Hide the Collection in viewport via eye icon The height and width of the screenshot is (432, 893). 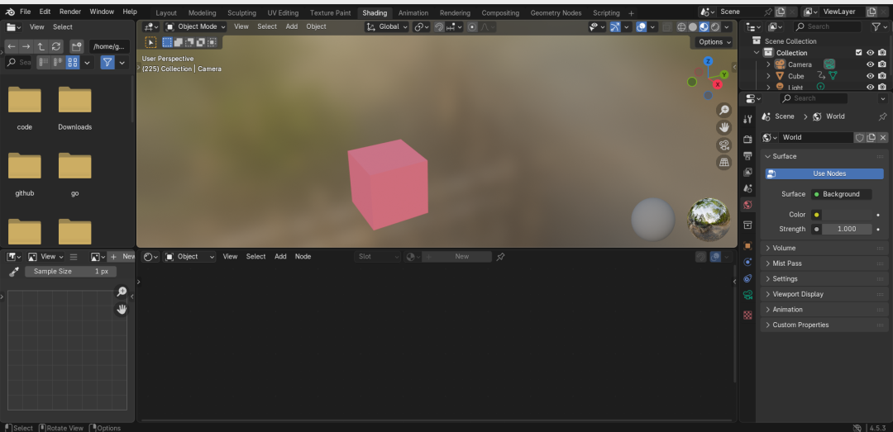point(870,53)
